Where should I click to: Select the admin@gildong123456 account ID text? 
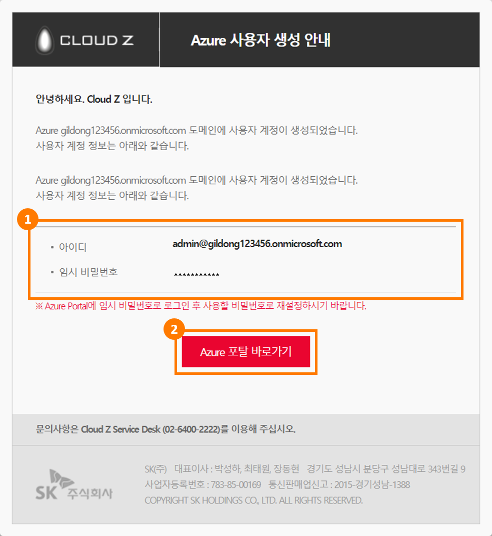[257, 244]
